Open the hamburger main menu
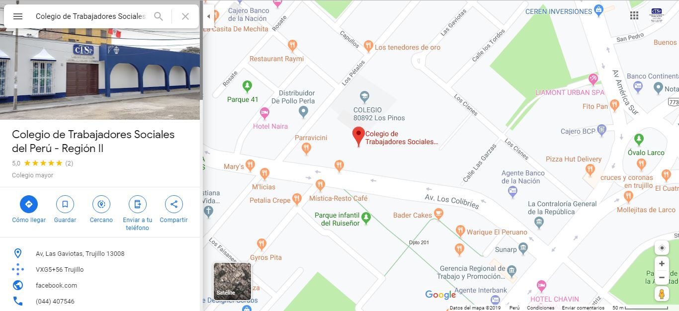679x311 pixels. click(18, 16)
